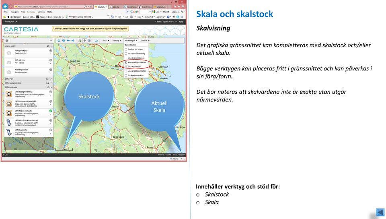Open the 'Skriv ut' dropdown
Image resolution: width=386 pixels, height=219 pixels.
pos(145,40)
